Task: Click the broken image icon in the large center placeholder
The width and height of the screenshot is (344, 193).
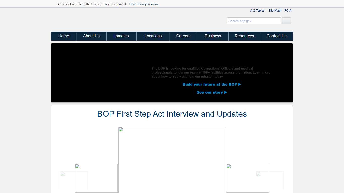Action: click(121, 129)
